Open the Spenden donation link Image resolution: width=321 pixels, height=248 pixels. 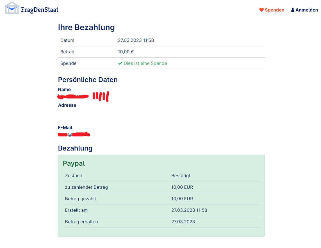tap(274, 10)
